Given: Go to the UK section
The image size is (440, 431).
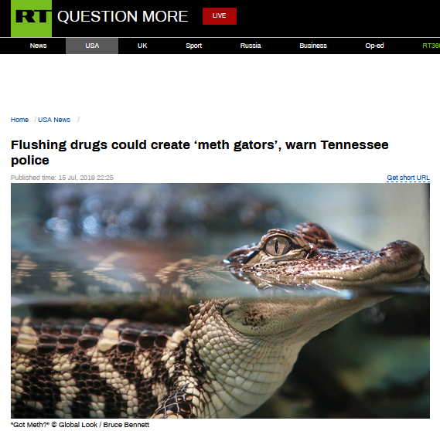Looking at the screenshot, I should click(142, 46).
